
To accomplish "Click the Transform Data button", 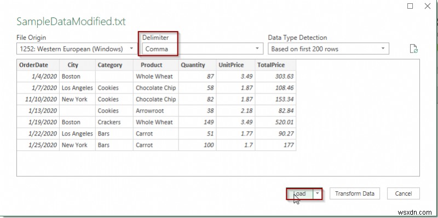I will [x=354, y=193].
